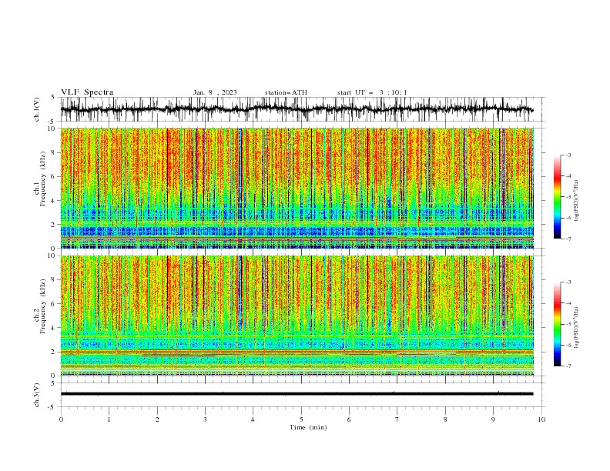The width and height of the screenshot is (610, 471).
Task: Click the "8" kHz tick on ch.1 frequency axis
Action: click(53, 152)
